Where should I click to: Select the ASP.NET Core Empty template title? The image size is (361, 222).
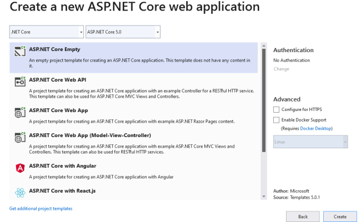(x=54, y=49)
